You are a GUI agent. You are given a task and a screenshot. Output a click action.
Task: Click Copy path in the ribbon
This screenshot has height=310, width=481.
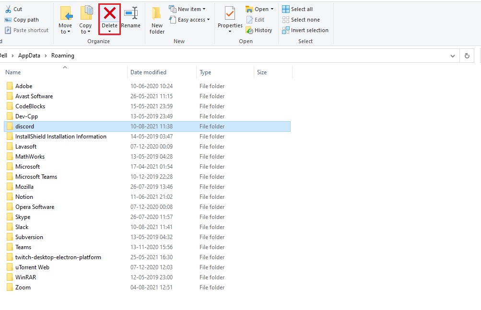click(22, 20)
